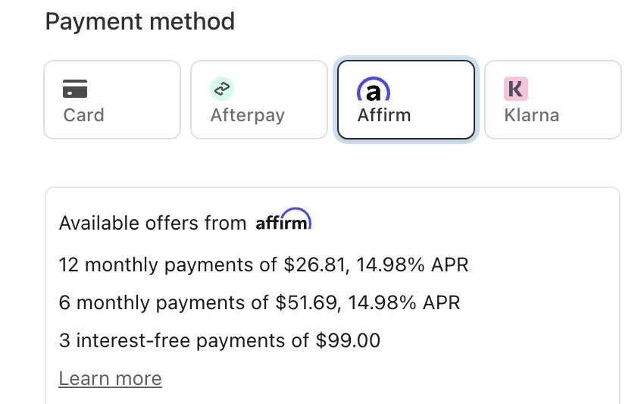Click the Affirm 'a' logo icon
638x404 pixels.
point(372,89)
